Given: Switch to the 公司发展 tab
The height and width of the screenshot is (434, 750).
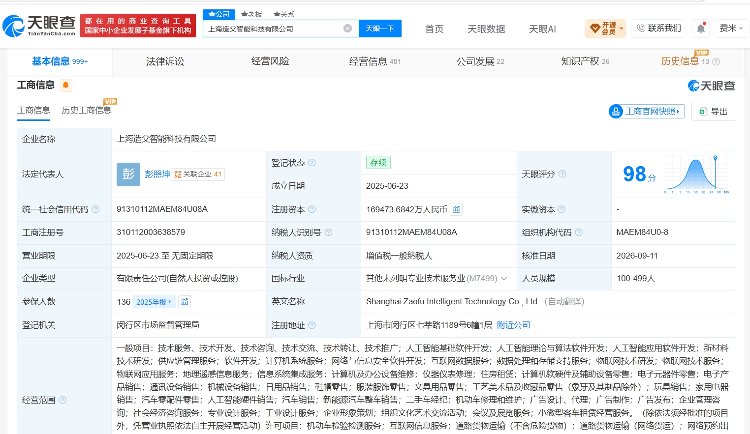Looking at the screenshot, I should coord(480,61).
